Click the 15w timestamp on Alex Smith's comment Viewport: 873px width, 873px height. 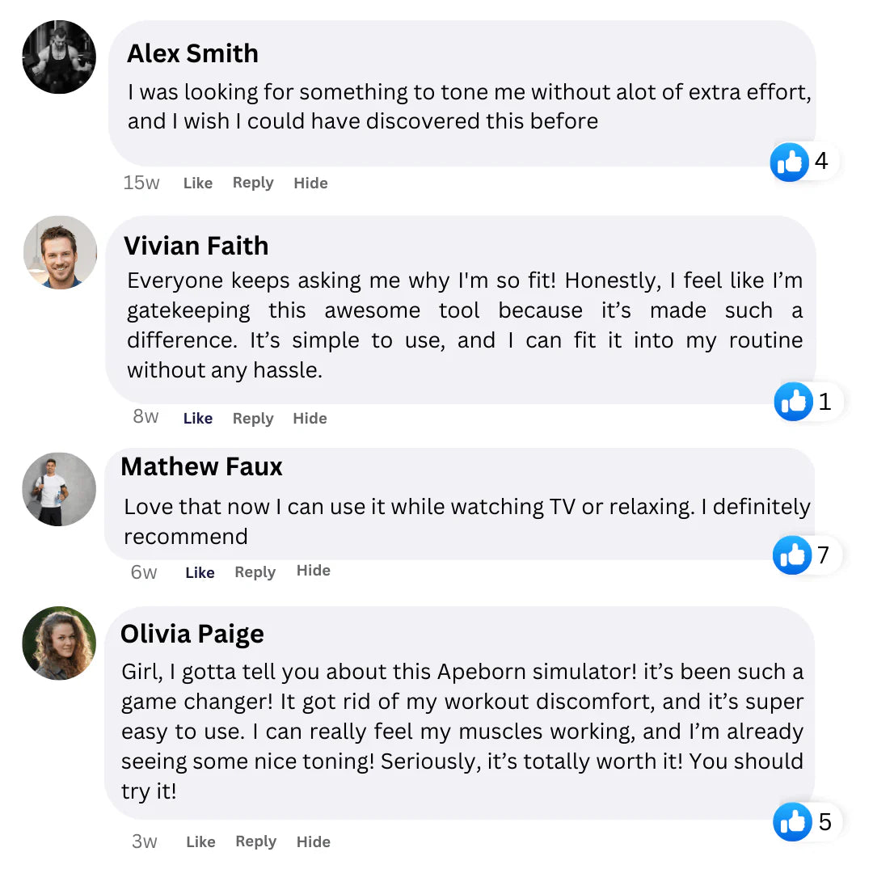[x=141, y=183]
